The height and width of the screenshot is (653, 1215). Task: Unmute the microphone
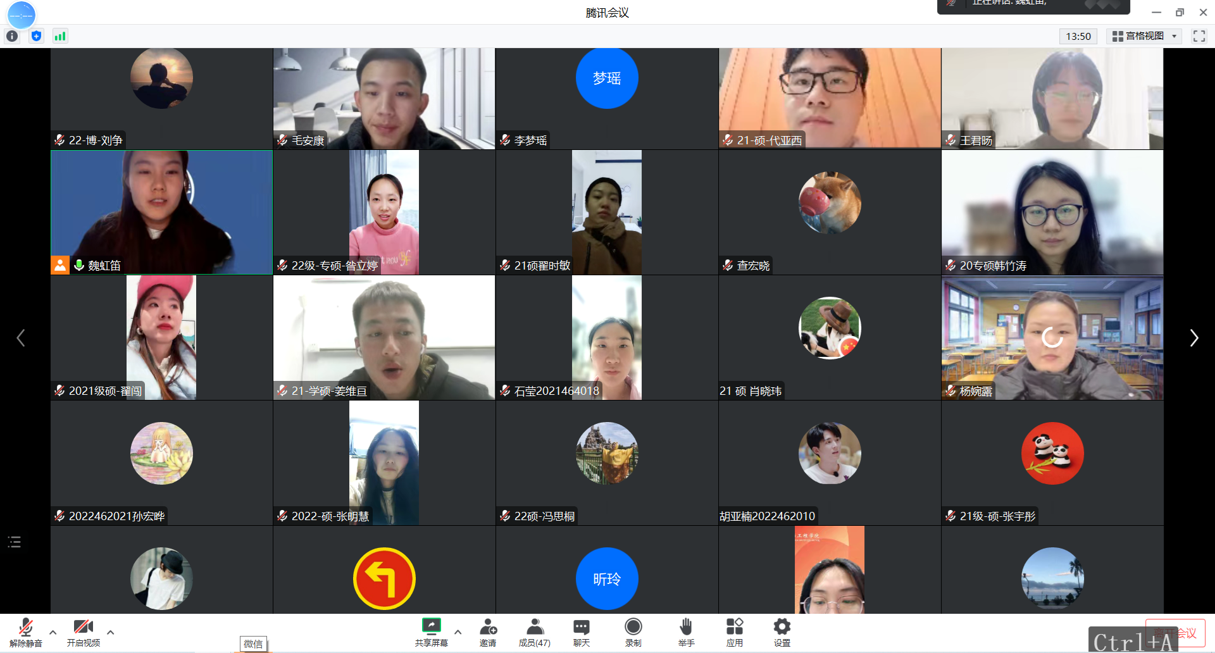26,632
